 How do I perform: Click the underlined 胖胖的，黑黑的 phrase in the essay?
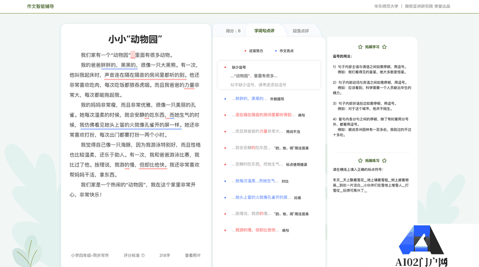click(119, 65)
